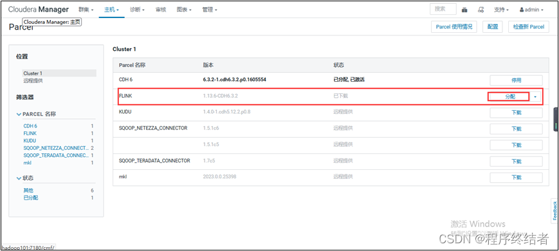559x251 pixels.
Task: Open the running commands icon in top bar
Action: coord(481,10)
